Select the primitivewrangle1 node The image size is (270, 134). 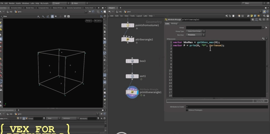pos(132,92)
